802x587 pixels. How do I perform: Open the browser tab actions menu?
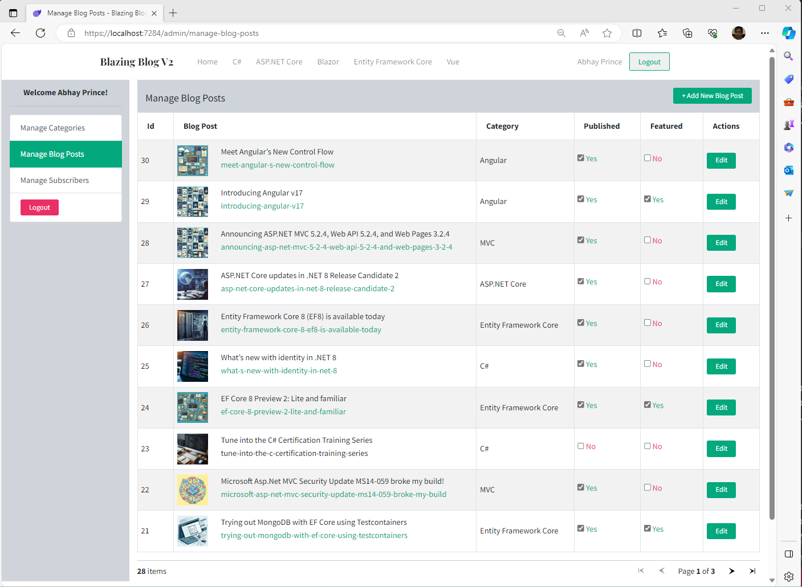tap(13, 13)
